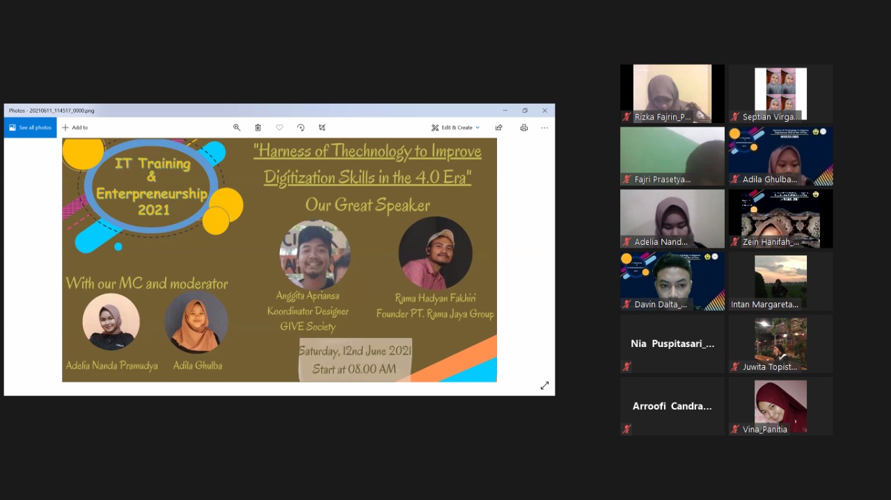Delete the photo with trash icon
Screen dimensions: 891x500
(x=258, y=128)
